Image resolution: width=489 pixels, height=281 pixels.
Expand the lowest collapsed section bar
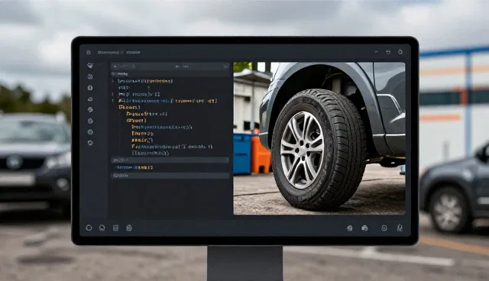point(170,176)
